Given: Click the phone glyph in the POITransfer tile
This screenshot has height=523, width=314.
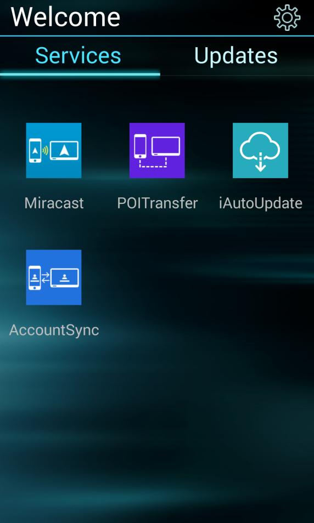Looking at the screenshot, I should (140, 146).
